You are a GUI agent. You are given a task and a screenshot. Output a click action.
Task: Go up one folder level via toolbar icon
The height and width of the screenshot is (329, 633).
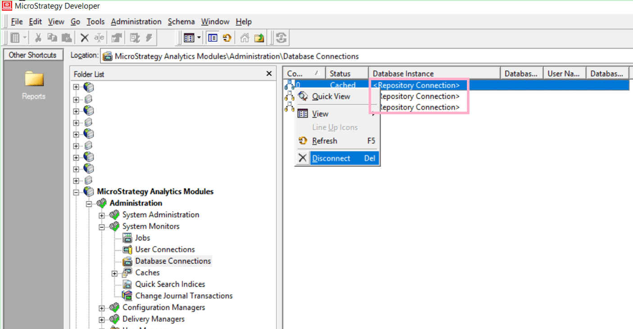[x=259, y=38]
